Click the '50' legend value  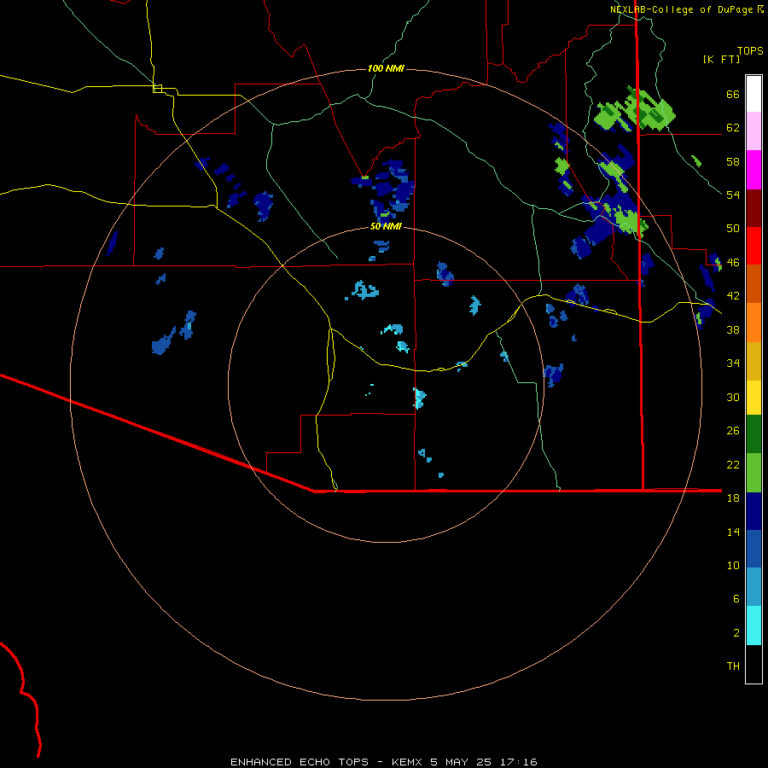coord(733,229)
